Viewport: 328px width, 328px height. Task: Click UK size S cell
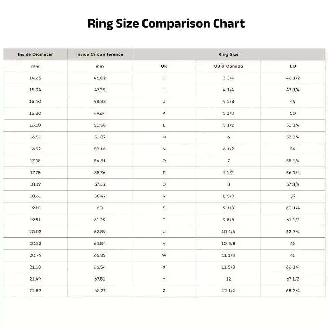pyautogui.click(x=164, y=208)
